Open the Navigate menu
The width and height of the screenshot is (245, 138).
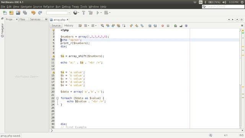pyautogui.click(x=26, y=7)
